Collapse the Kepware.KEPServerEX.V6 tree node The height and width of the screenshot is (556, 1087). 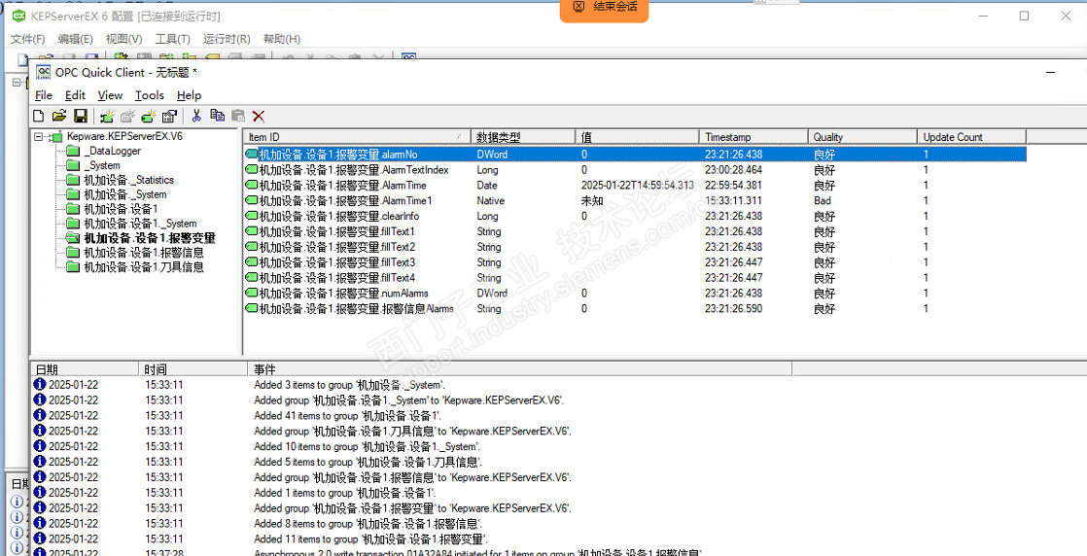pyautogui.click(x=39, y=137)
